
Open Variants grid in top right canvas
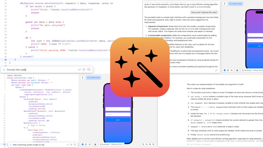click(232, 70)
